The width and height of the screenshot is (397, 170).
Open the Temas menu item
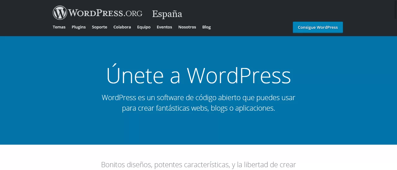[59, 27]
